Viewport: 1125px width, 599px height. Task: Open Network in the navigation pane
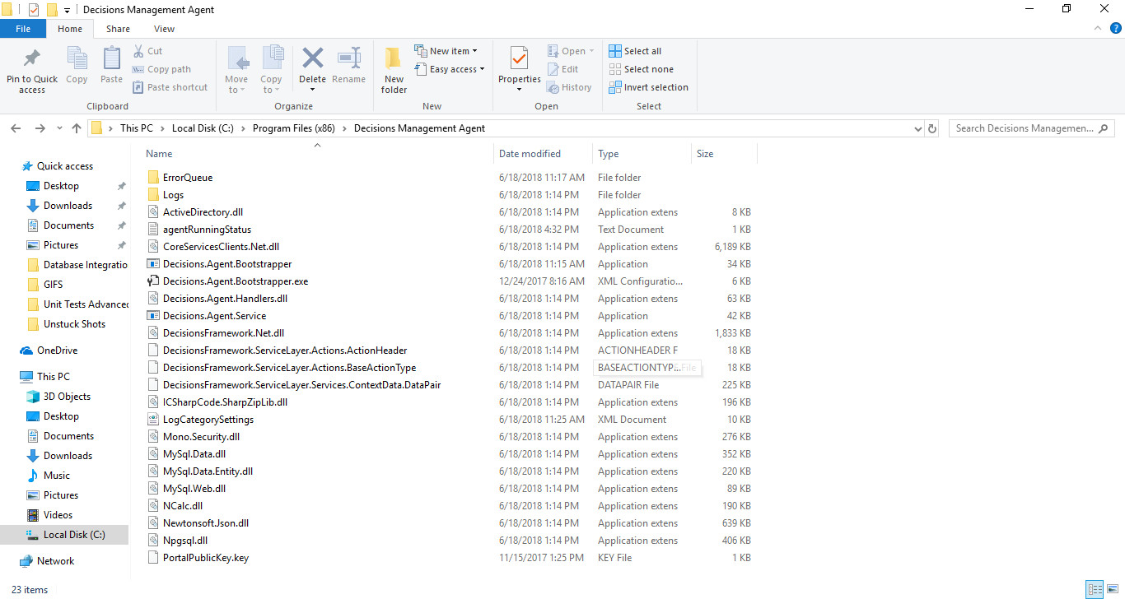tap(55, 561)
